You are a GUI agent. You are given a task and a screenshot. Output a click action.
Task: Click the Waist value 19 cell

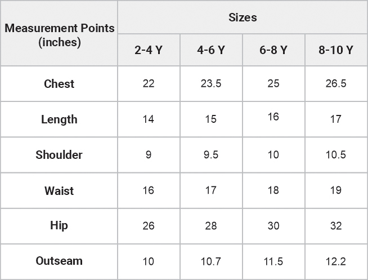(336, 190)
